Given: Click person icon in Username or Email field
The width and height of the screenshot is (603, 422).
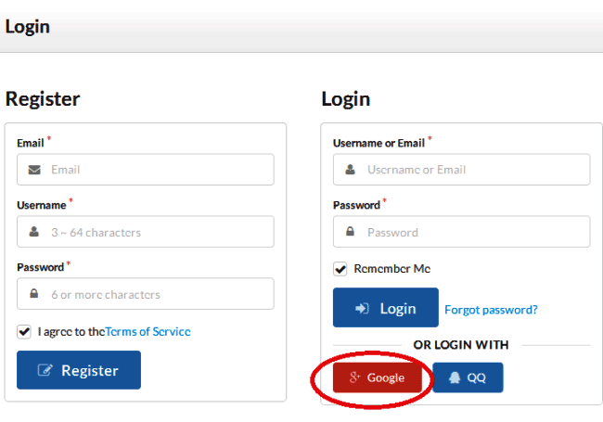Looking at the screenshot, I should pyautogui.click(x=351, y=170).
